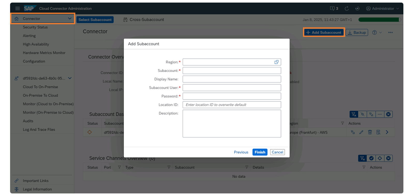
Task: Open the Administrator user menu
Action: tap(382, 9)
